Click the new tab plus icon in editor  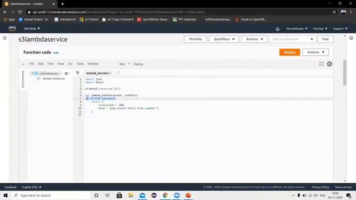(x=118, y=73)
